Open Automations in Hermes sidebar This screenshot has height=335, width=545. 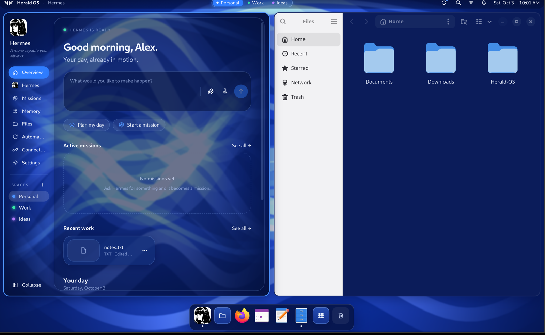coord(29,137)
